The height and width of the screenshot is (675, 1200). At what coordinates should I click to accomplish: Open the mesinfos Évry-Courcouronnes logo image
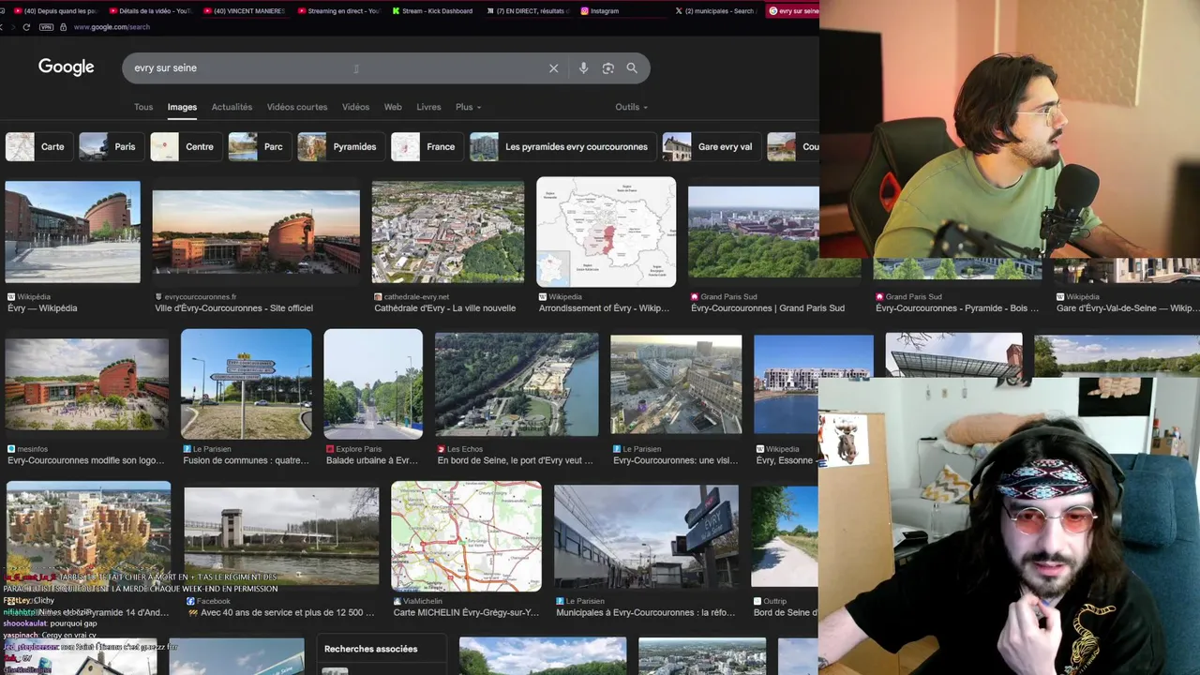pyautogui.click(x=87, y=383)
